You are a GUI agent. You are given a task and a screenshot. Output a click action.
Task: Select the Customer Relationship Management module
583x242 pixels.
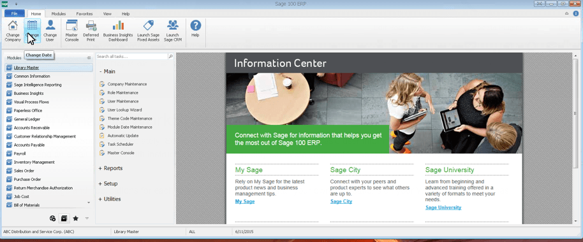click(48, 136)
